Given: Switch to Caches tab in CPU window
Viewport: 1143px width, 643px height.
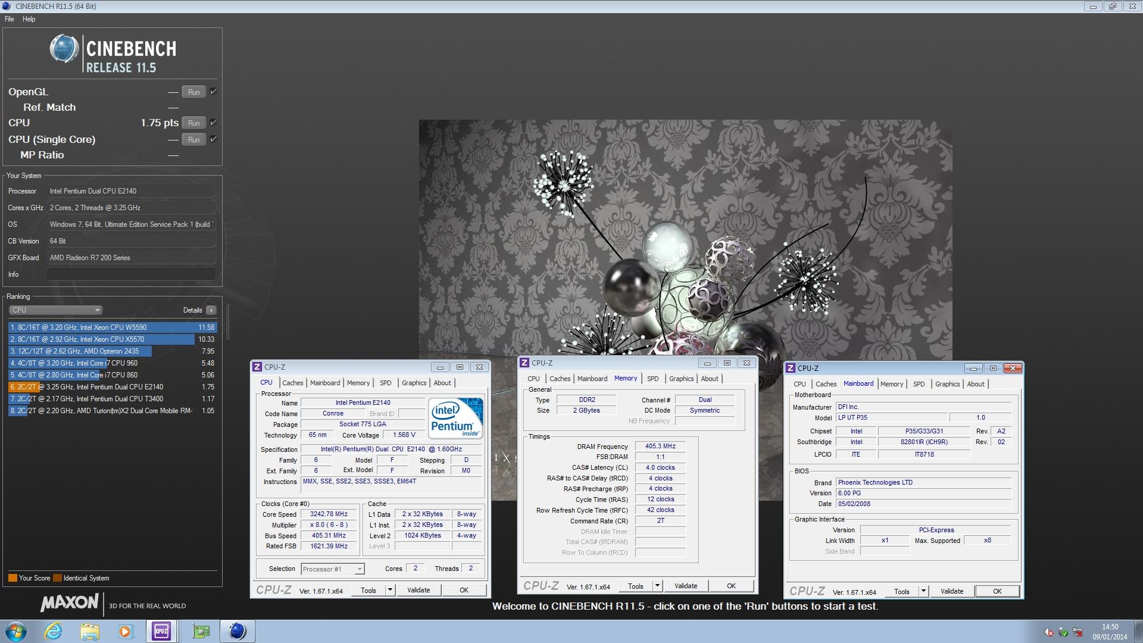Looking at the screenshot, I should 292,383.
